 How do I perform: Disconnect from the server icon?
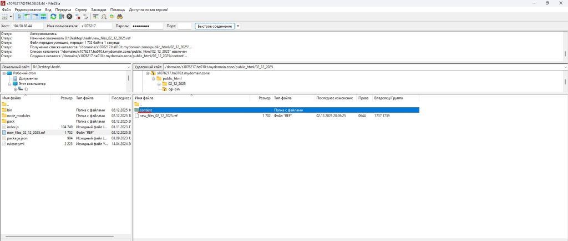(78, 17)
